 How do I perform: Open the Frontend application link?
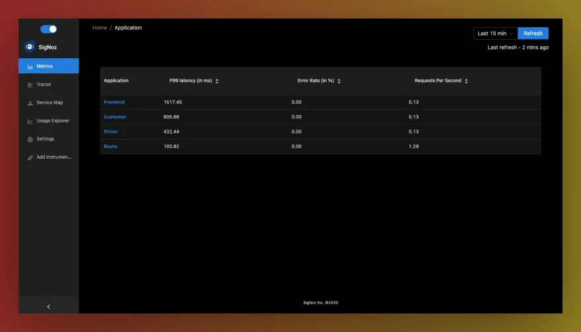pyautogui.click(x=114, y=102)
